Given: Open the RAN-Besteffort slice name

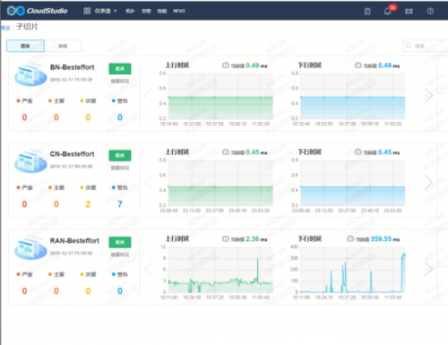Looking at the screenshot, I should pos(74,241).
